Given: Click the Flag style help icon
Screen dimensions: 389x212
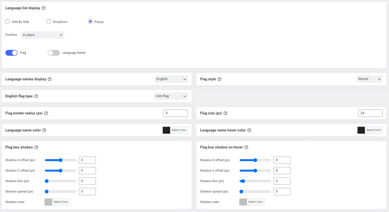Looking at the screenshot, I should (220, 79).
